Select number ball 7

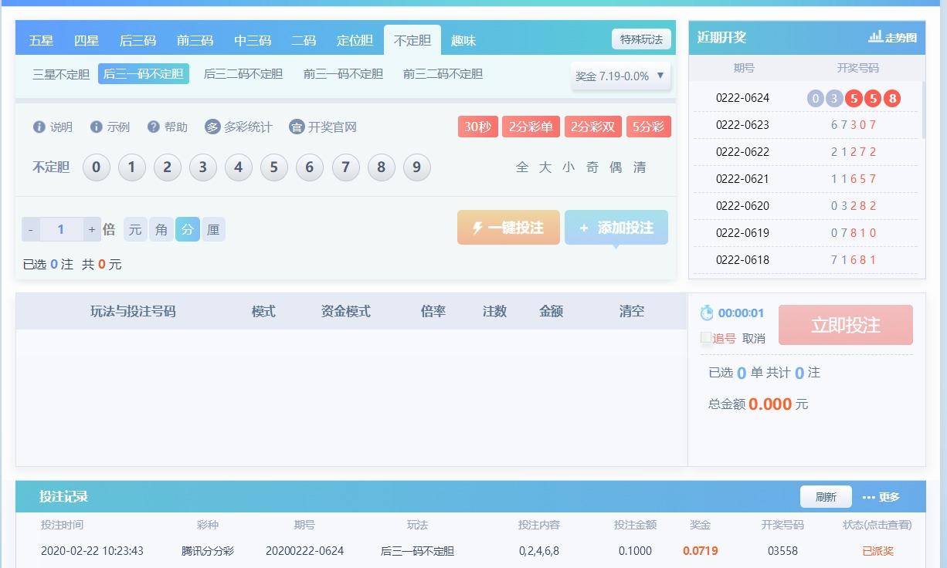346,167
